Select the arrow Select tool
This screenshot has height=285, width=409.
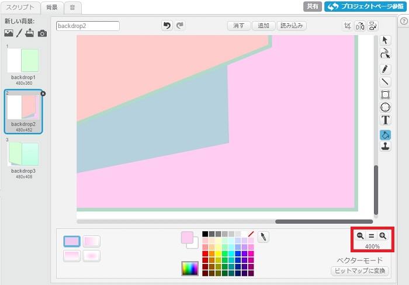(x=385, y=40)
